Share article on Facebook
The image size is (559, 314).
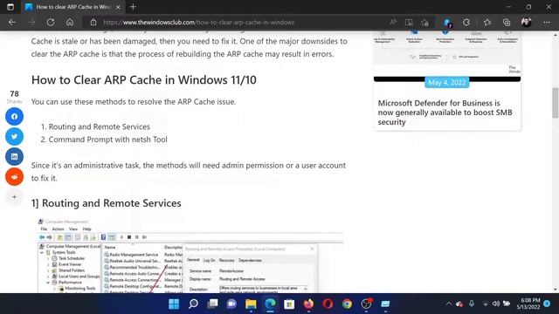[14, 116]
